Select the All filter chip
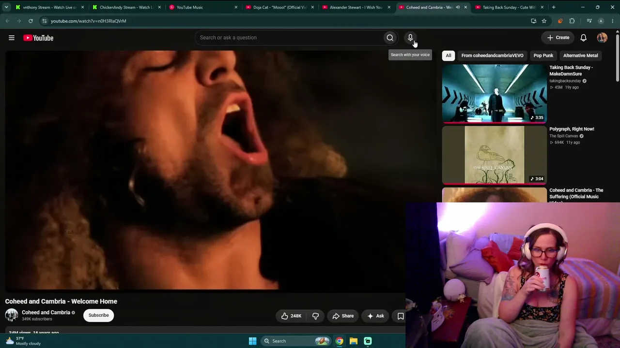 click(x=449, y=56)
